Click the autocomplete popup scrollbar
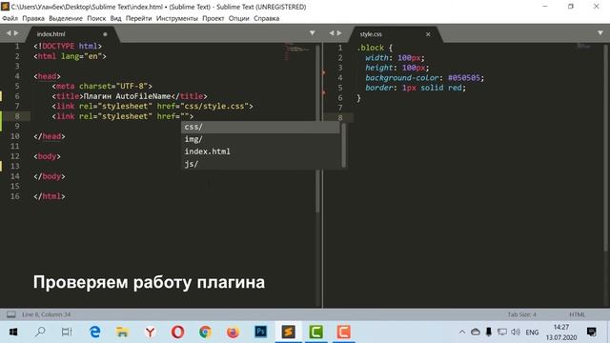 343,145
